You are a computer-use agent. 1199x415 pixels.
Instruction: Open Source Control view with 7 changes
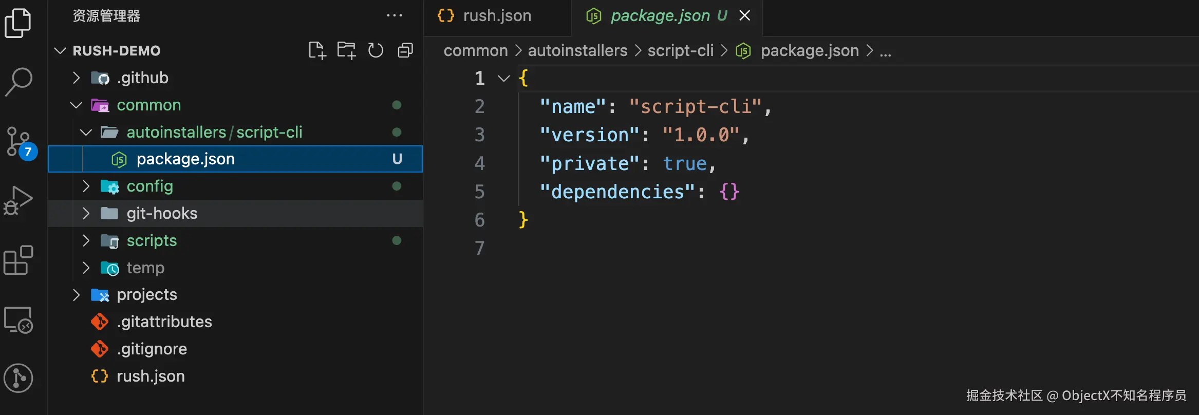tap(19, 142)
